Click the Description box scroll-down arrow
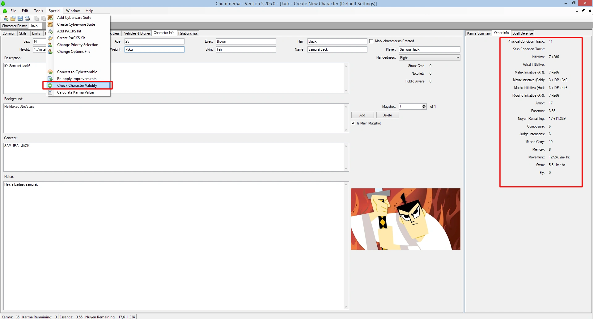 tap(346, 91)
